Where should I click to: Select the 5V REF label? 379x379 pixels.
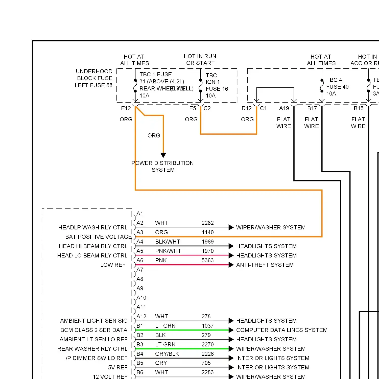(118, 367)
